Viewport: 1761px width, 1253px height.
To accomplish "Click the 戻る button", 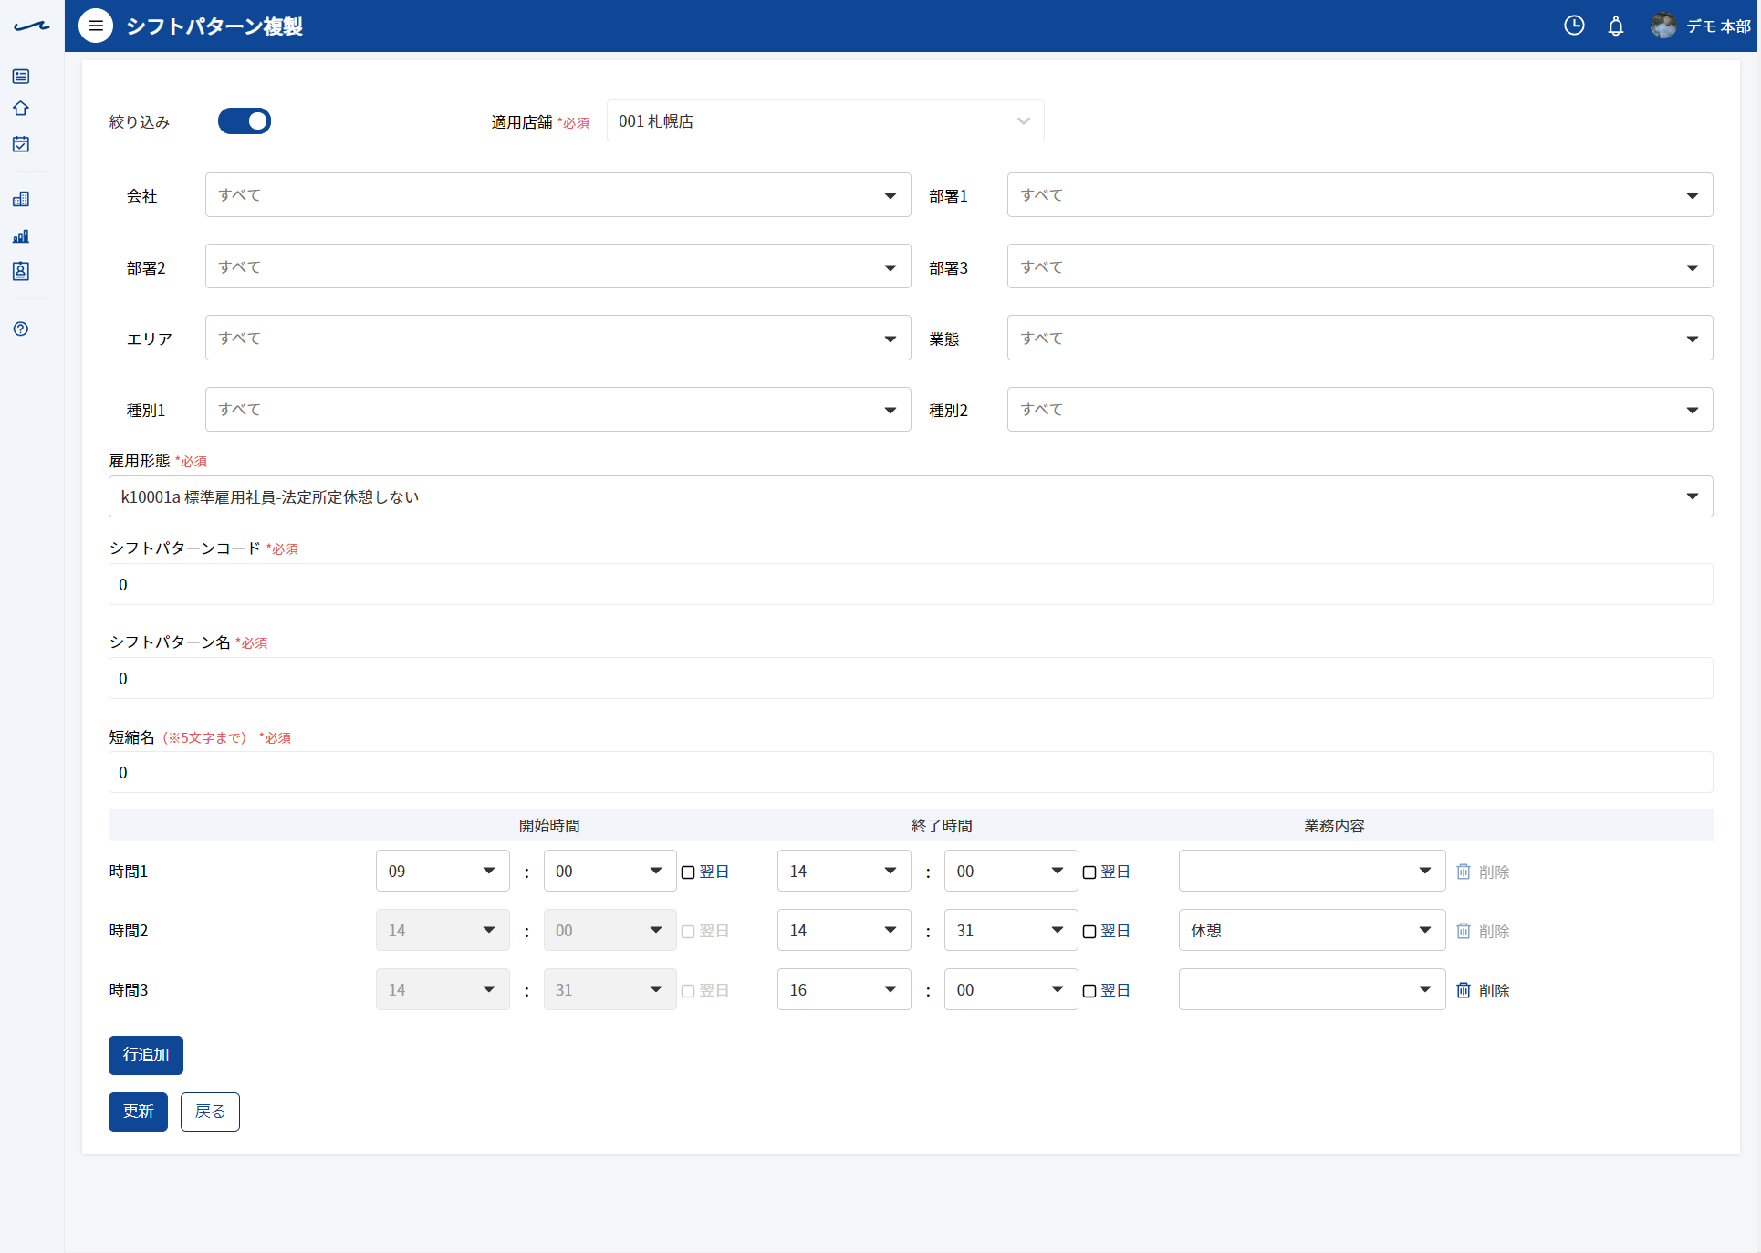I will 210,1112.
